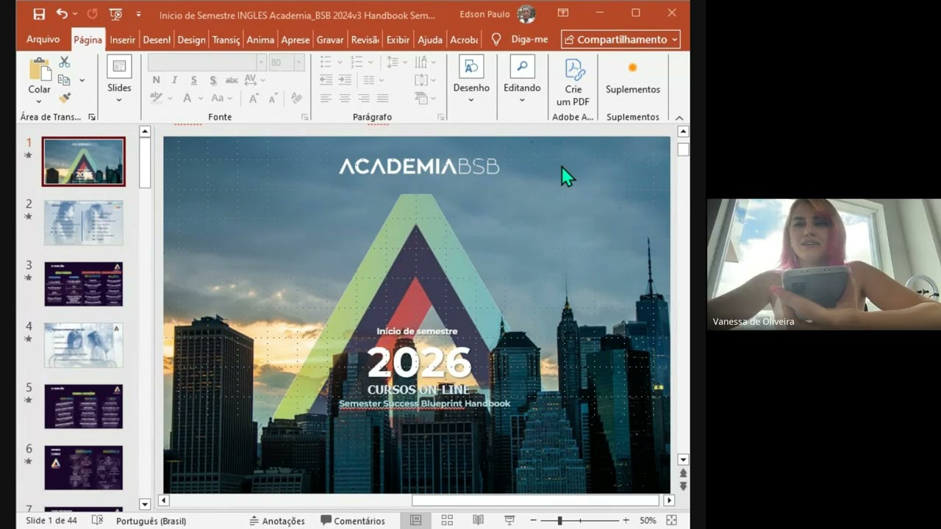Switch to the Design ribbon tab
941x529 pixels.
191,40
